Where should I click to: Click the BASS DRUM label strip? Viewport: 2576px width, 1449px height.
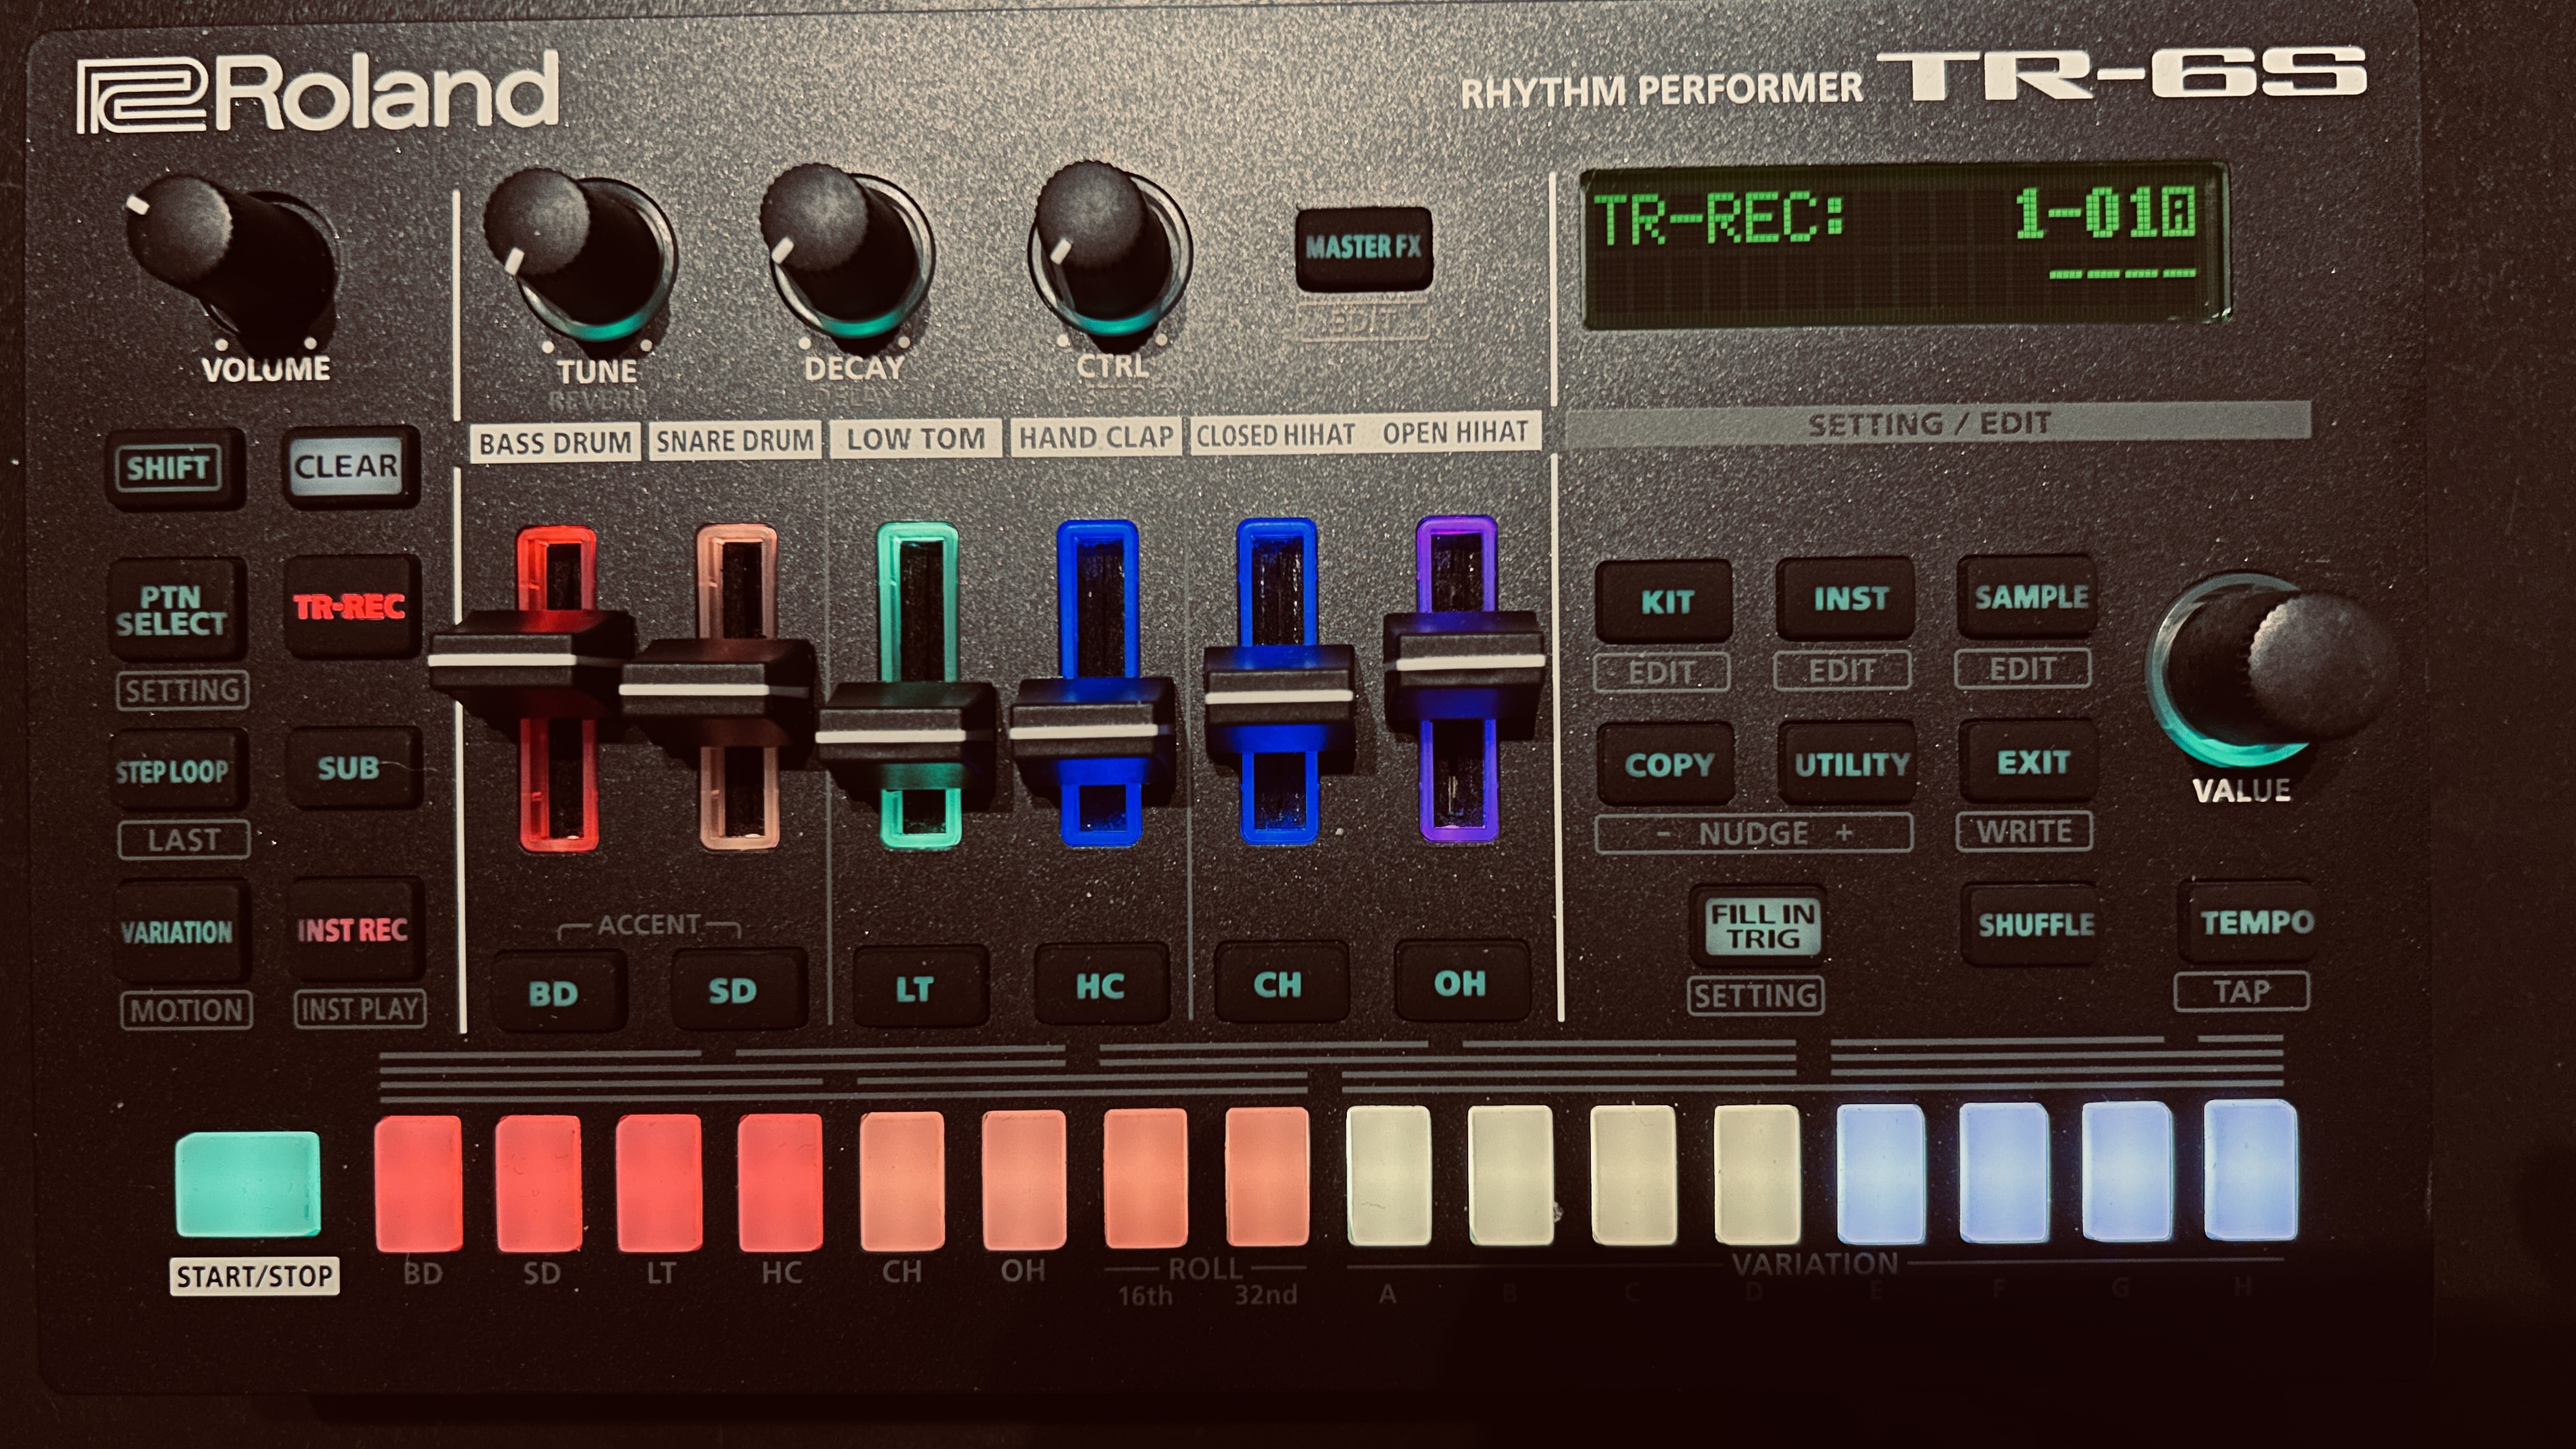point(555,442)
